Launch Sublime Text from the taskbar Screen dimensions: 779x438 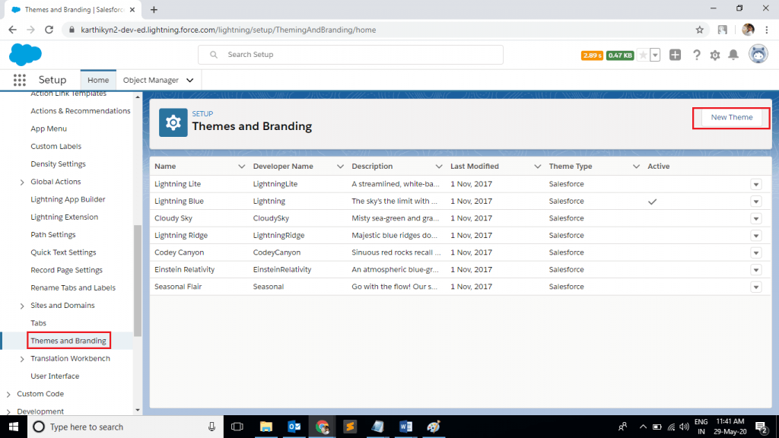point(349,427)
